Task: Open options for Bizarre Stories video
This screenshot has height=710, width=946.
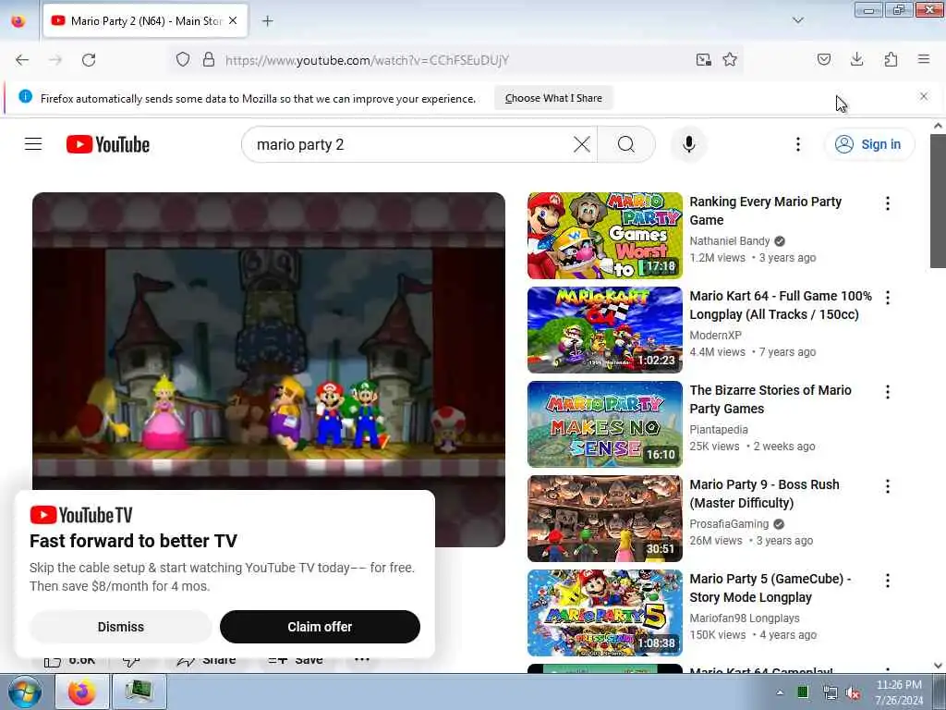Action: pos(888,392)
